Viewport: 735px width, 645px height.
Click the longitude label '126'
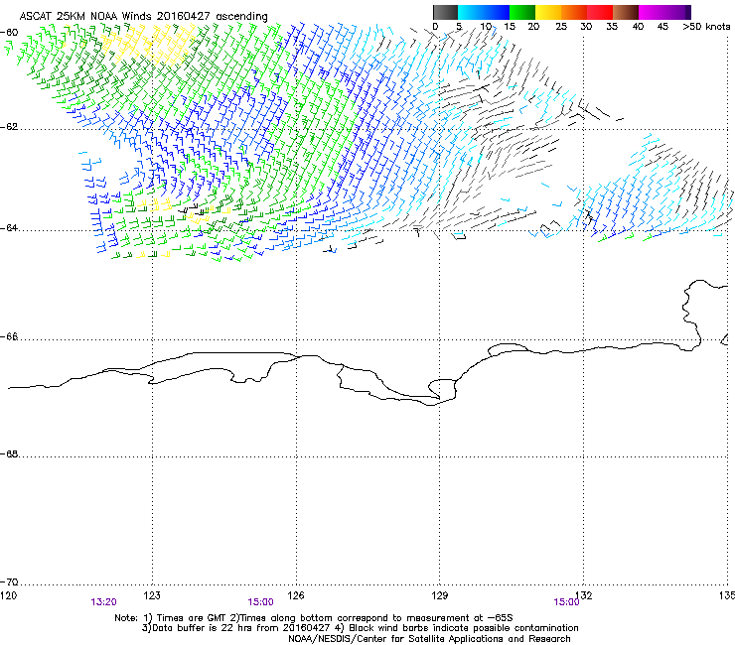click(x=296, y=595)
